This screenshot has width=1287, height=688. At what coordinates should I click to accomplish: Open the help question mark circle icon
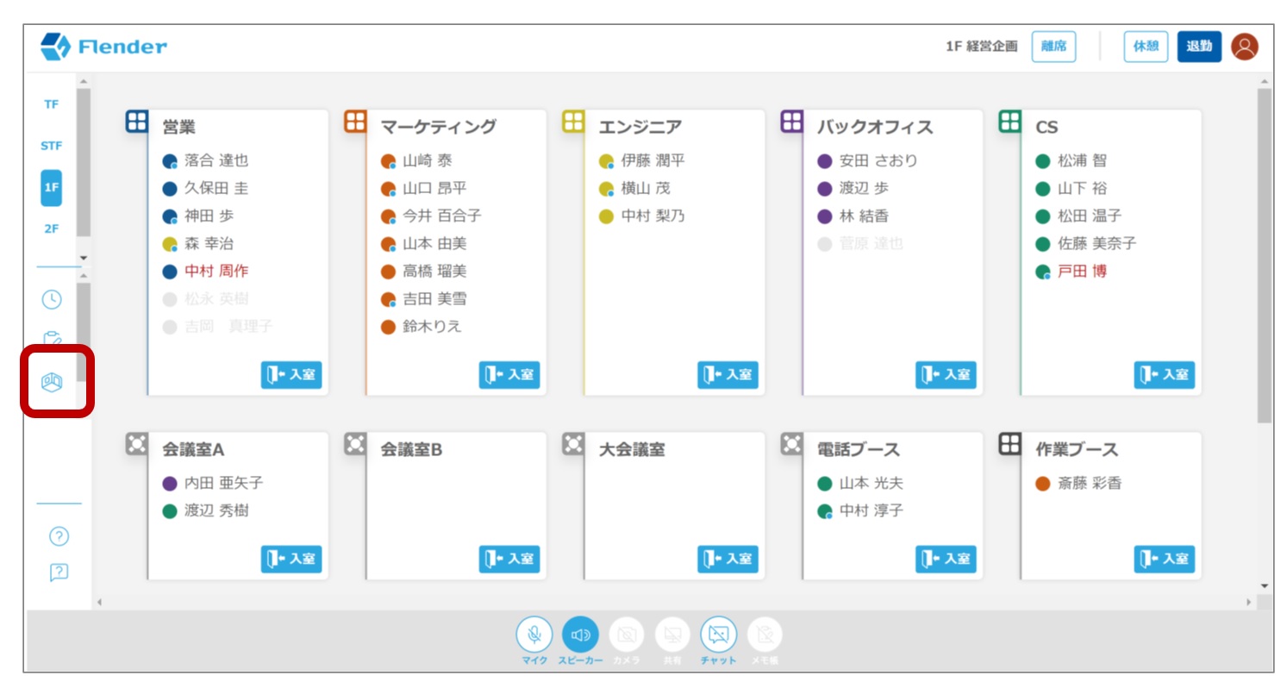[59, 536]
